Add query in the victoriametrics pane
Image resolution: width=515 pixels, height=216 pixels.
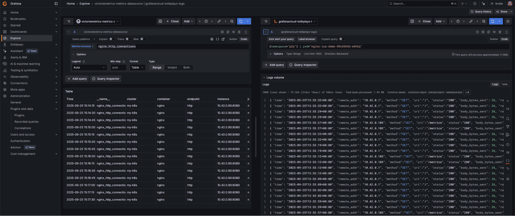tap(77, 79)
